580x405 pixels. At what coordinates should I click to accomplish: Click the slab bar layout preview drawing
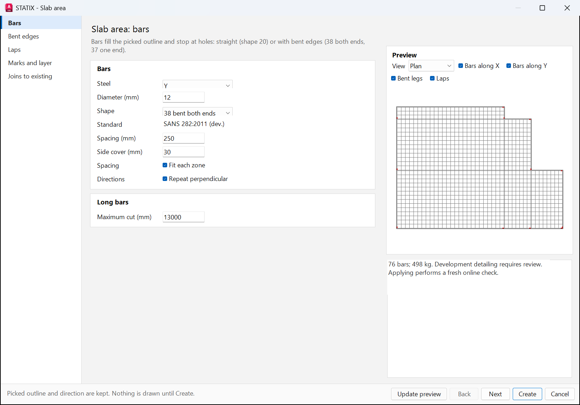pyautogui.click(x=479, y=168)
